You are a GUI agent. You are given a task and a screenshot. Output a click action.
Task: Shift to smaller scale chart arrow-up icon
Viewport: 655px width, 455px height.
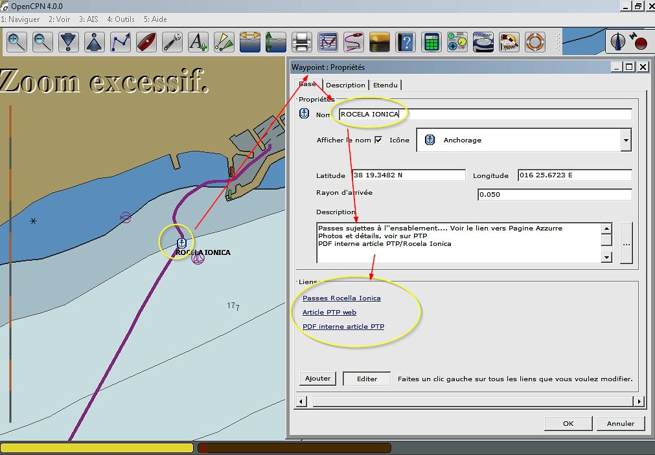tap(95, 42)
